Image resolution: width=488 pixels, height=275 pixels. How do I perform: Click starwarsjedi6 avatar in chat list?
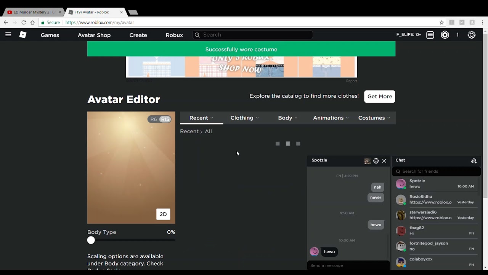(401, 215)
